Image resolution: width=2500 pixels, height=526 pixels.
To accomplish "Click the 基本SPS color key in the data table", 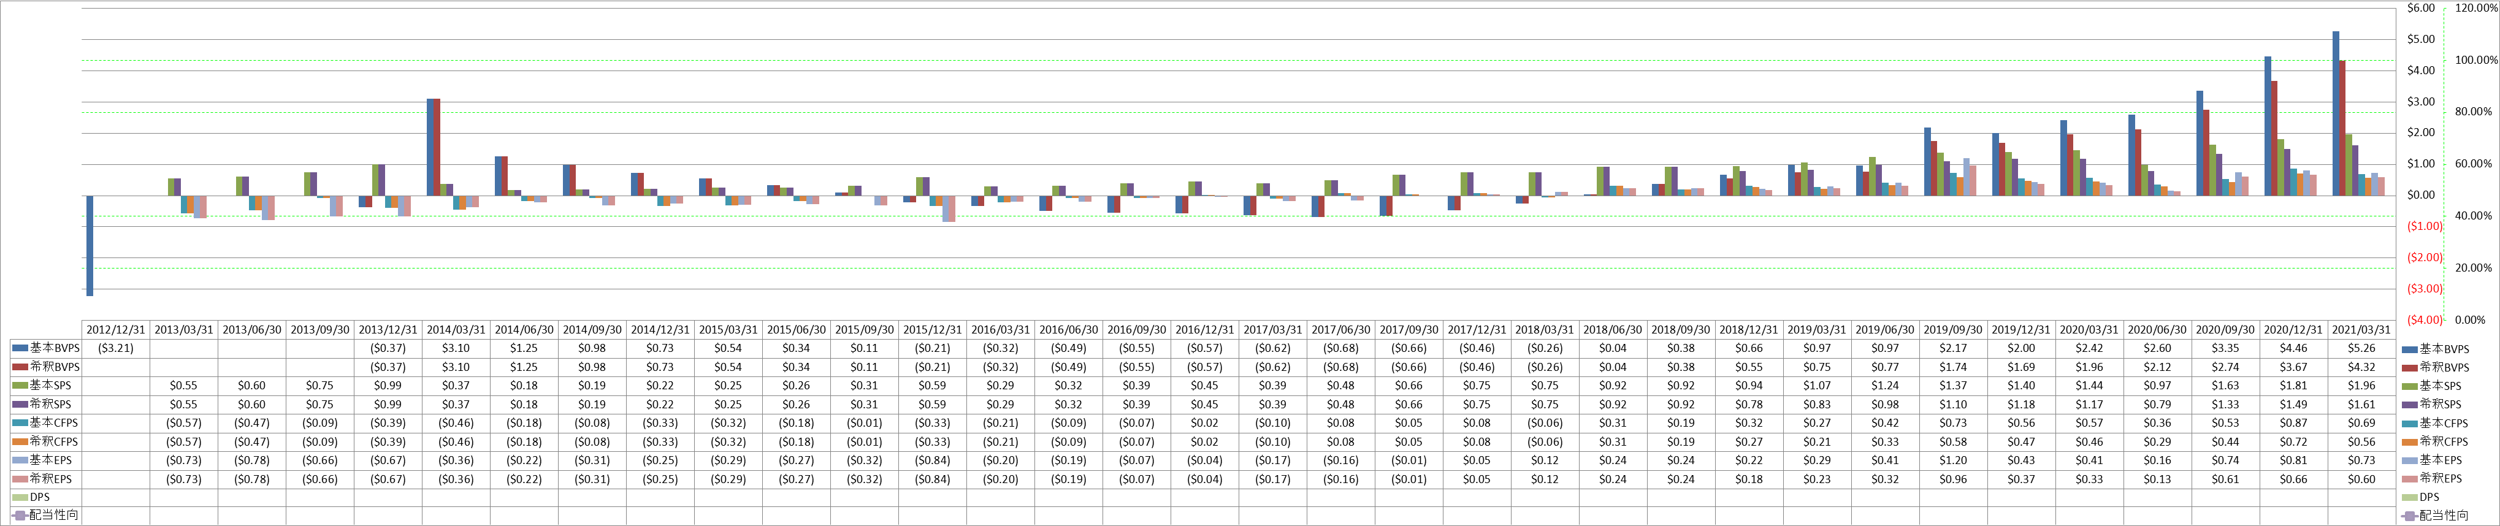I will point(20,385).
